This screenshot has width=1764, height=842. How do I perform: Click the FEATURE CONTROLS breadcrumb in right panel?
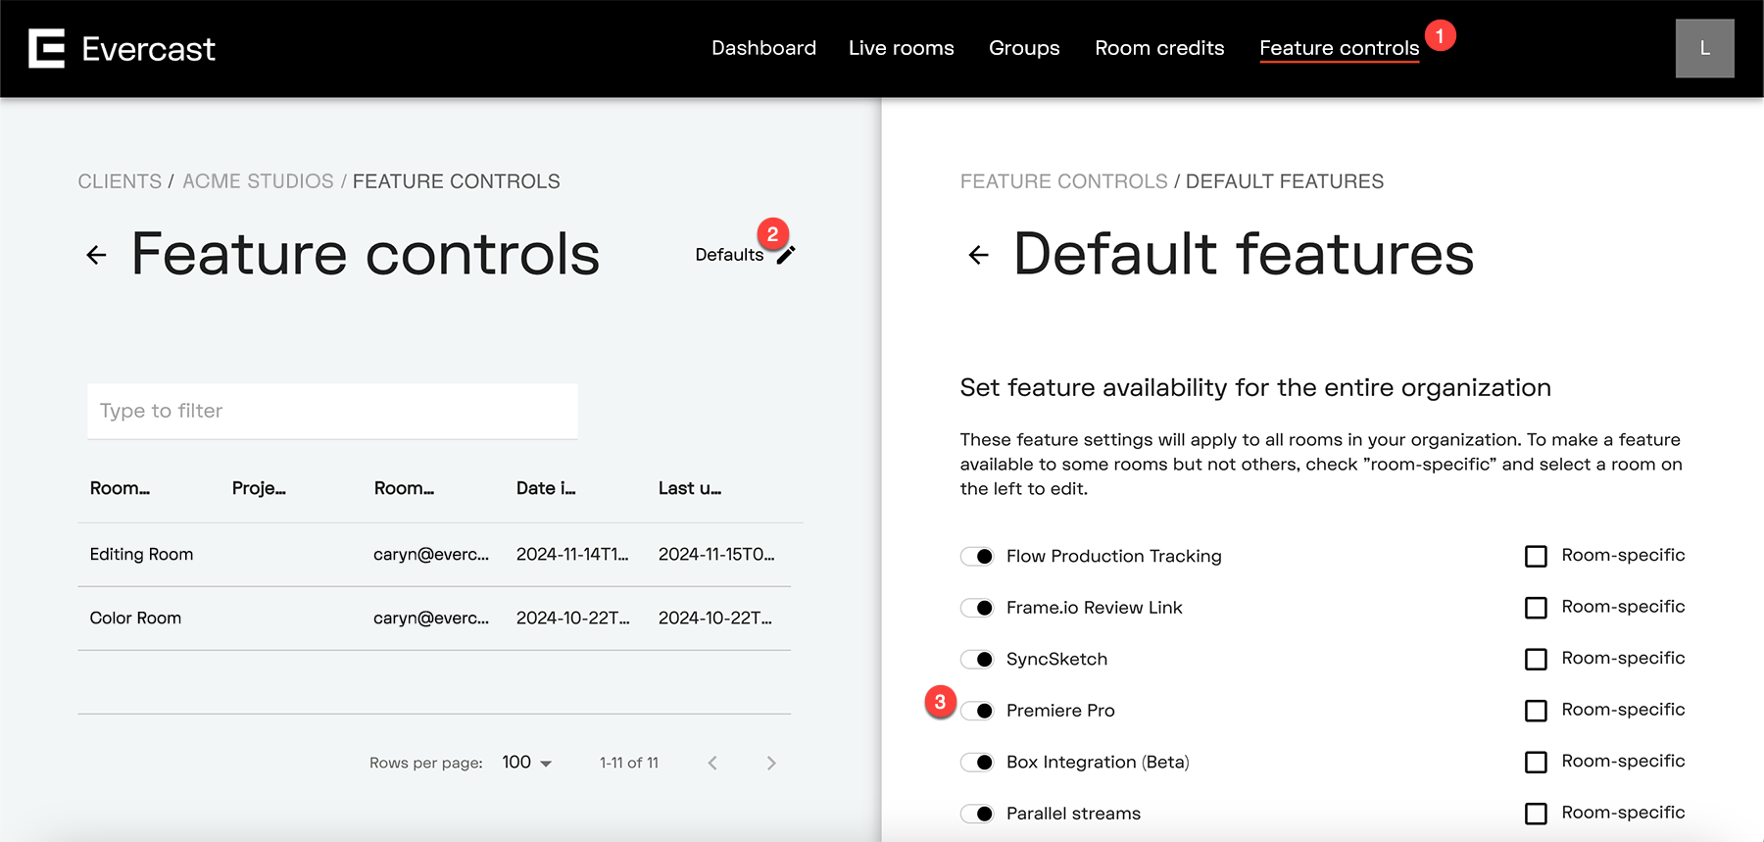pos(1063,181)
